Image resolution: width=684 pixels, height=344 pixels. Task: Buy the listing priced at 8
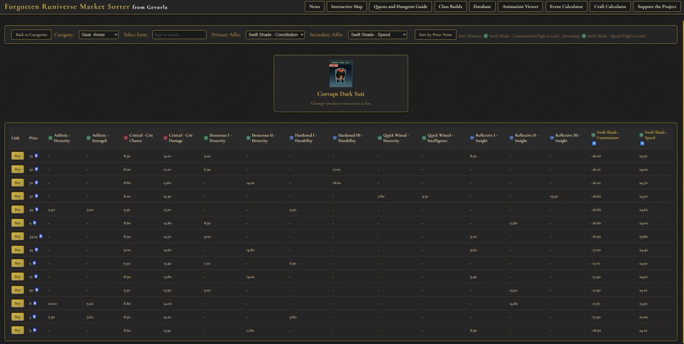click(x=18, y=304)
